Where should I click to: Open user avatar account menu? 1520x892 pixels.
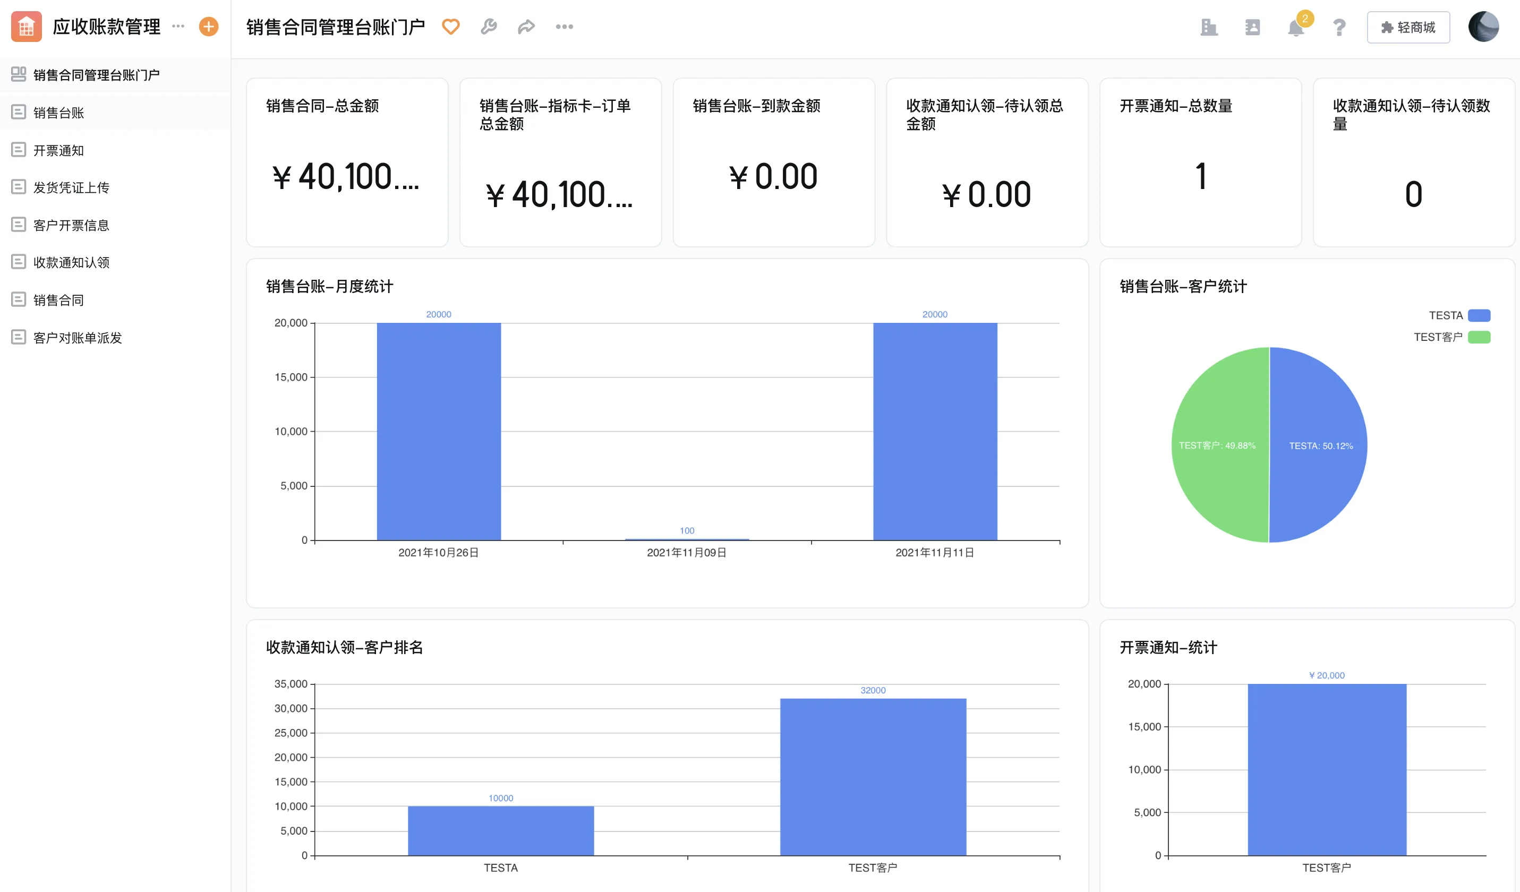pos(1483,27)
